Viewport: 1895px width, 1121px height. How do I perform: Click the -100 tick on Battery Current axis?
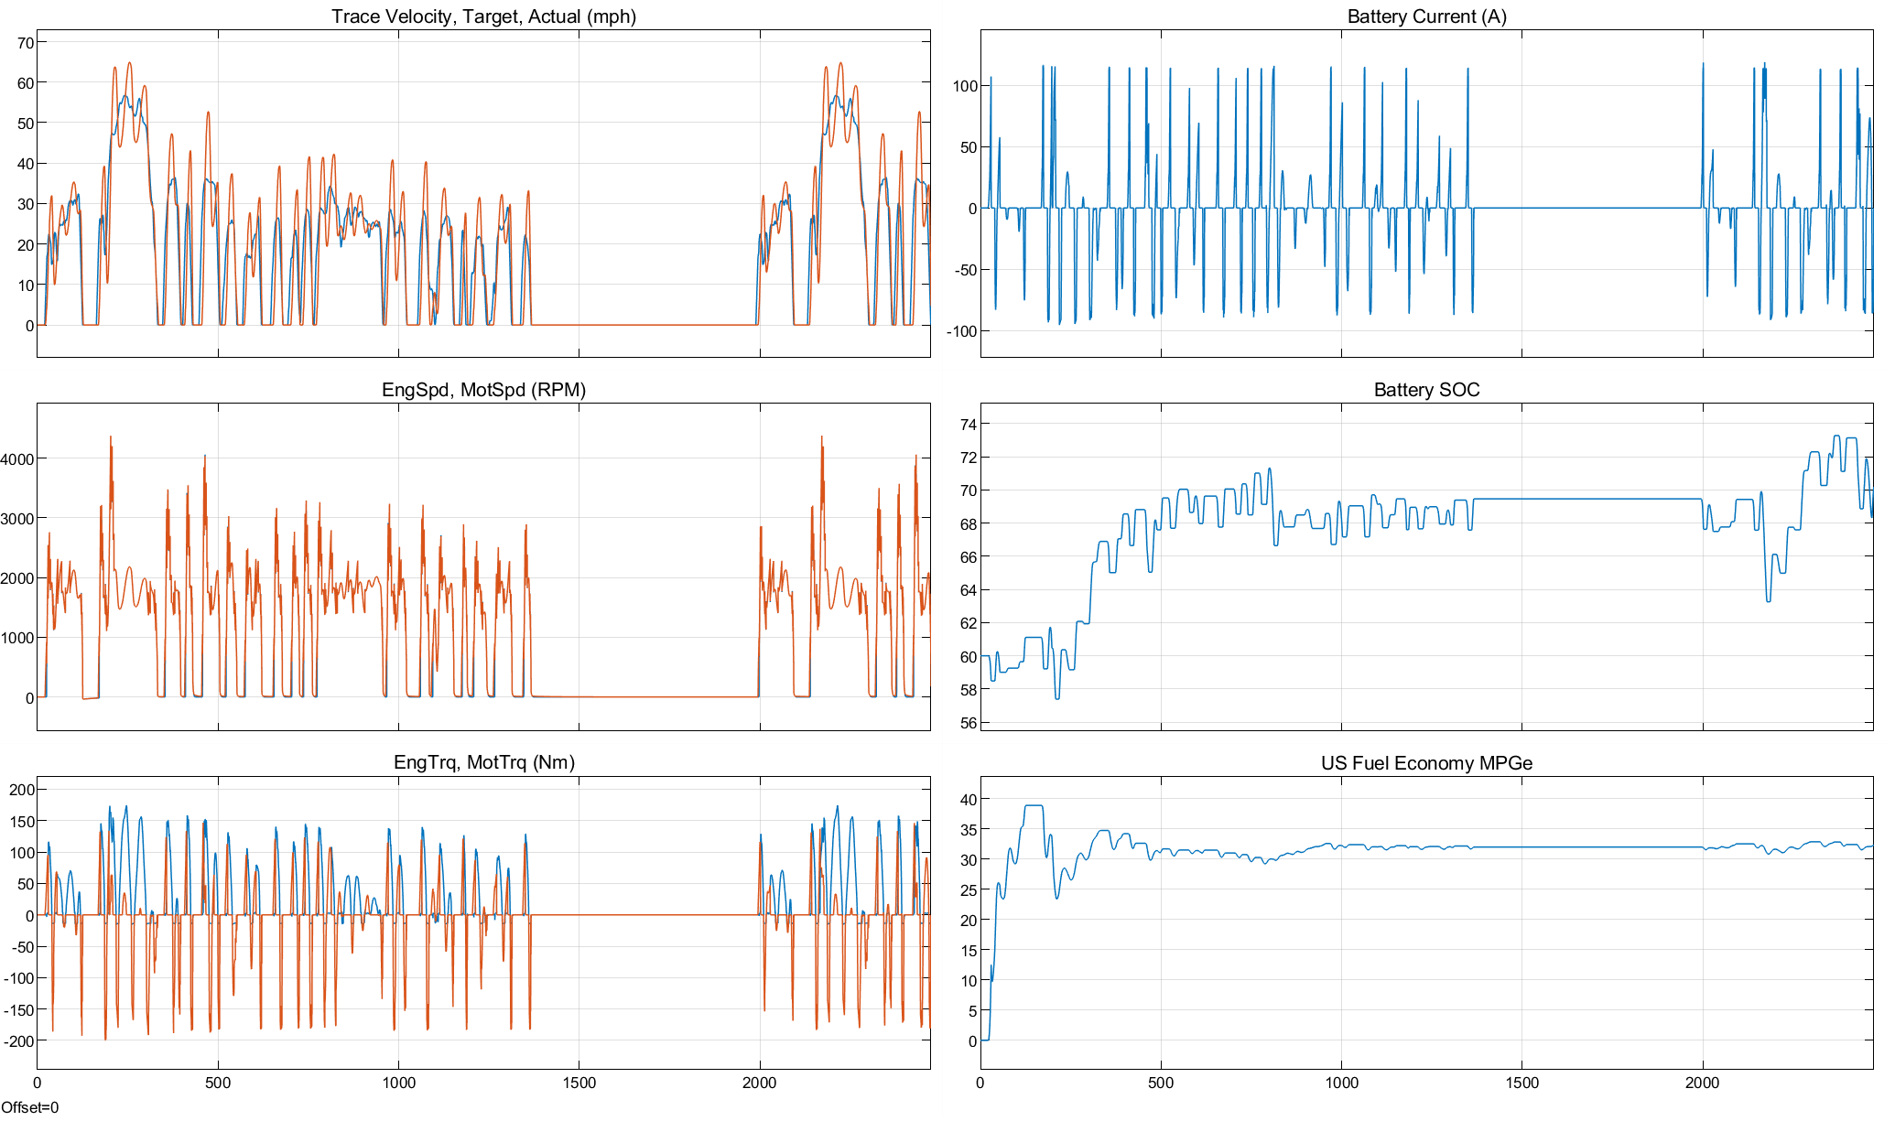(x=961, y=331)
